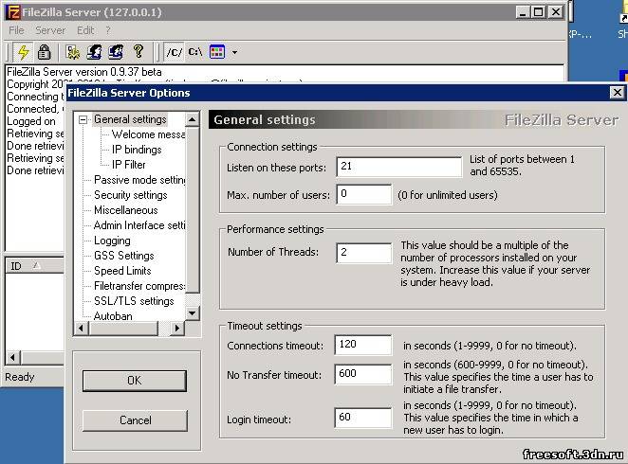This screenshot has width=628, height=464.
Task: Click the 'Ready' status bar text
Action: pyautogui.click(x=20, y=377)
